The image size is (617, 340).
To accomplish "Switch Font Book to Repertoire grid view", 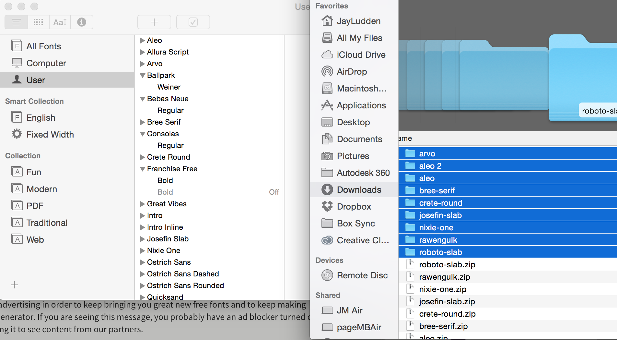I will 38,22.
